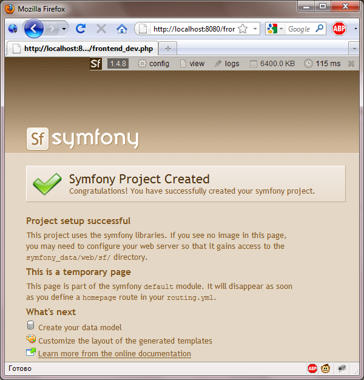This screenshot has width=364, height=380.
Task: Click the 115 ms timer indicator
Action: [x=322, y=64]
